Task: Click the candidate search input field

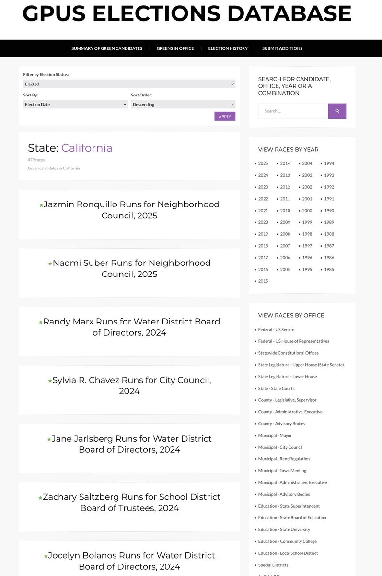Action: click(x=293, y=111)
